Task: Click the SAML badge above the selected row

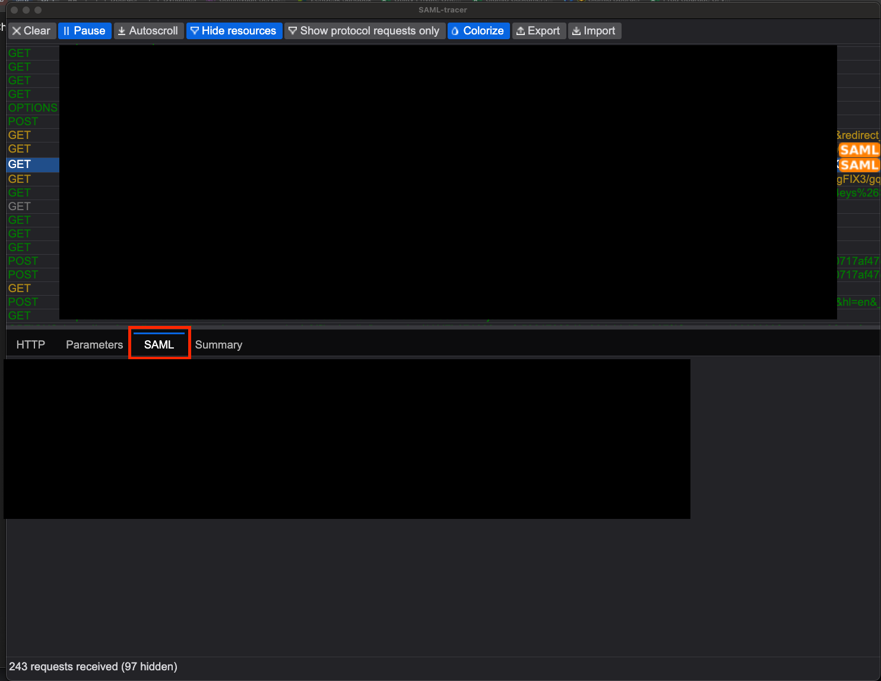Action: (x=859, y=150)
